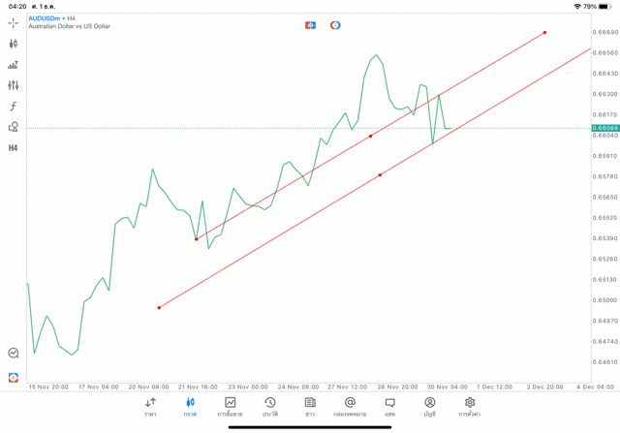The image size is (620, 433).
Task: Select the current price label 0.66086
Action: point(604,128)
